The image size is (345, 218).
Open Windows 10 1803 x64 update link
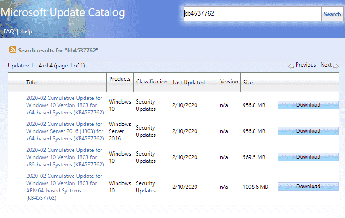click(64, 105)
